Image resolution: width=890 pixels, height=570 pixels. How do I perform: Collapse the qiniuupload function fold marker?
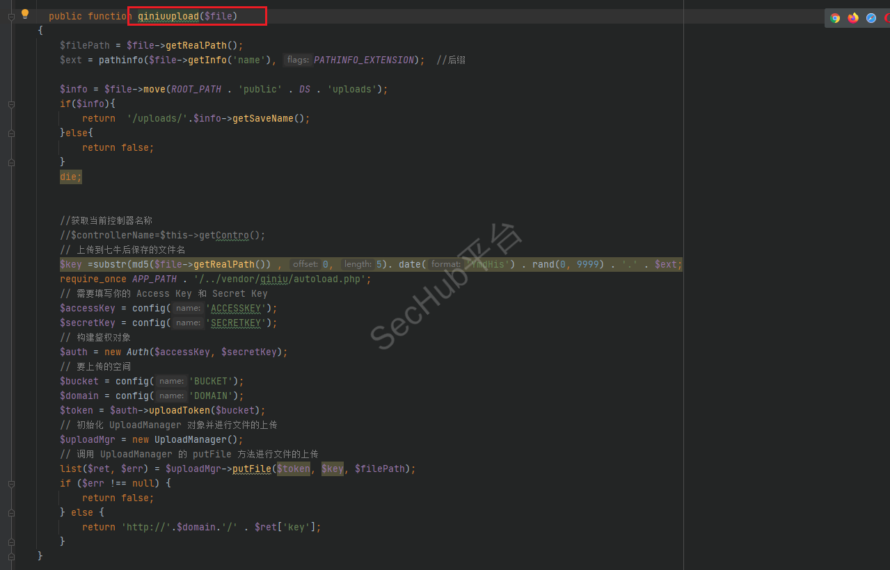[11, 16]
